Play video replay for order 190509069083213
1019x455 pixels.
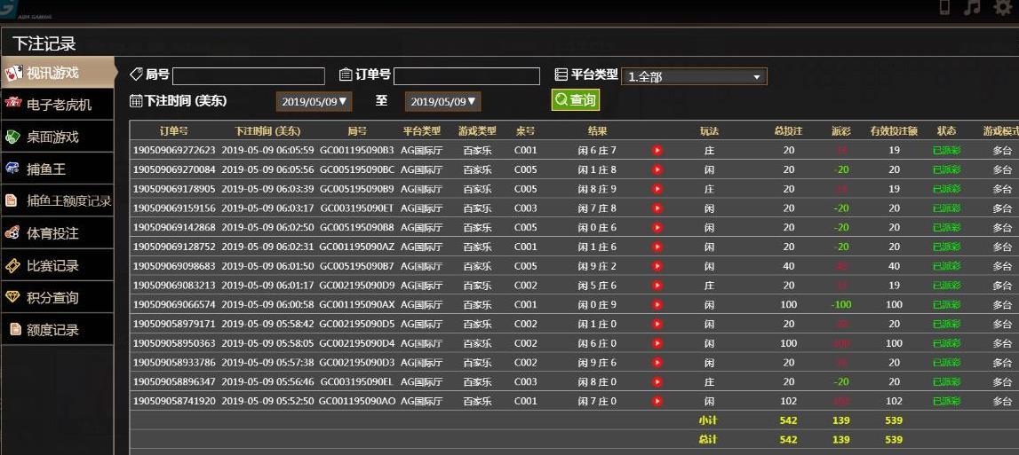657,286
